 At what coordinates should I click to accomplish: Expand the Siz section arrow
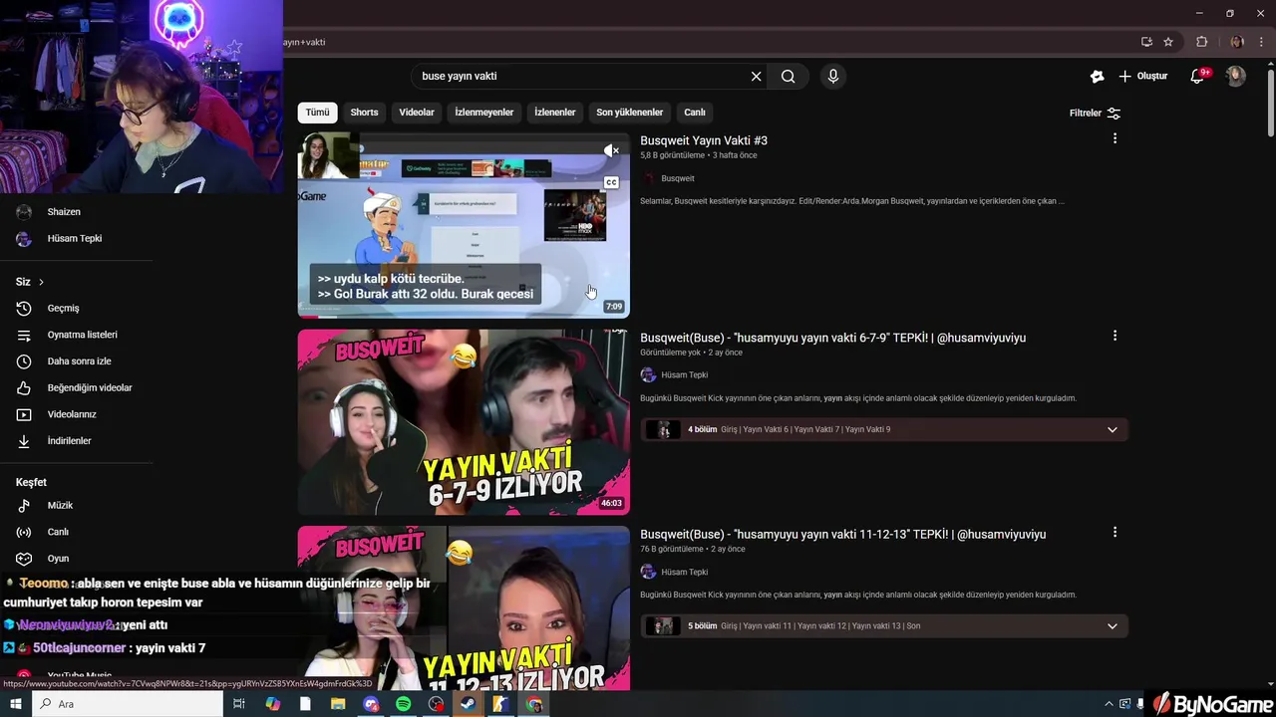(x=41, y=283)
